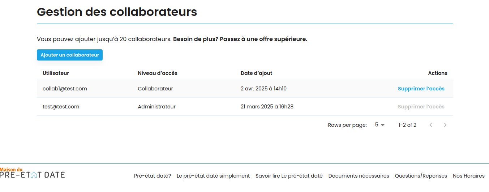Go to previous page chevron
Image resolution: width=489 pixels, height=192 pixels.
point(431,125)
